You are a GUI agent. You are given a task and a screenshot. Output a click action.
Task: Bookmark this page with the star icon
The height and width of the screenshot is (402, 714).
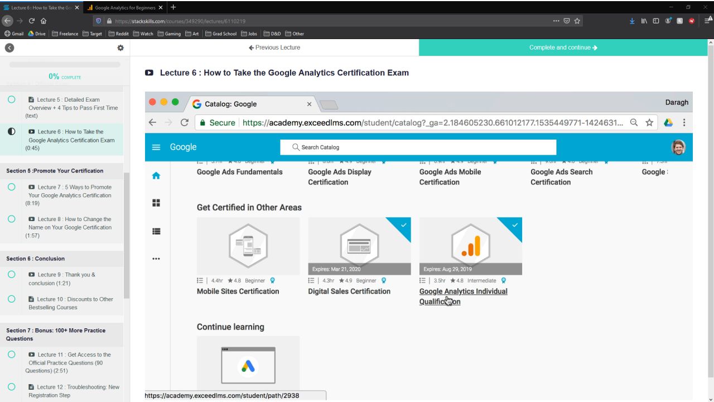[577, 21]
